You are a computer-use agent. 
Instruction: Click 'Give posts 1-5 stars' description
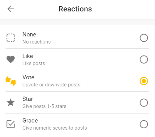click(x=44, y=106)
